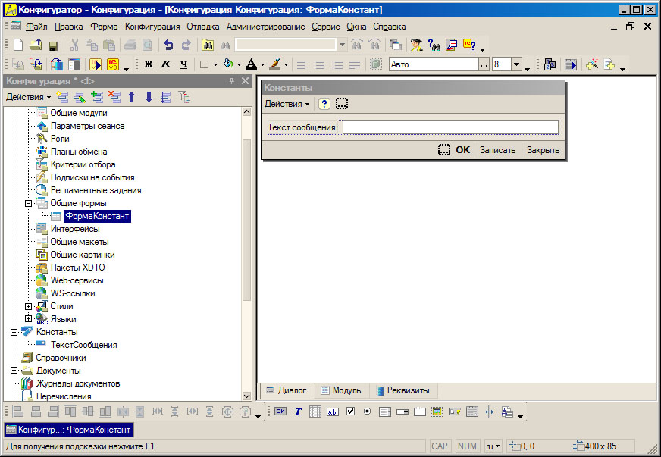
Task: Insert a button using the OK element icon
Action: (x=280, y=412)
